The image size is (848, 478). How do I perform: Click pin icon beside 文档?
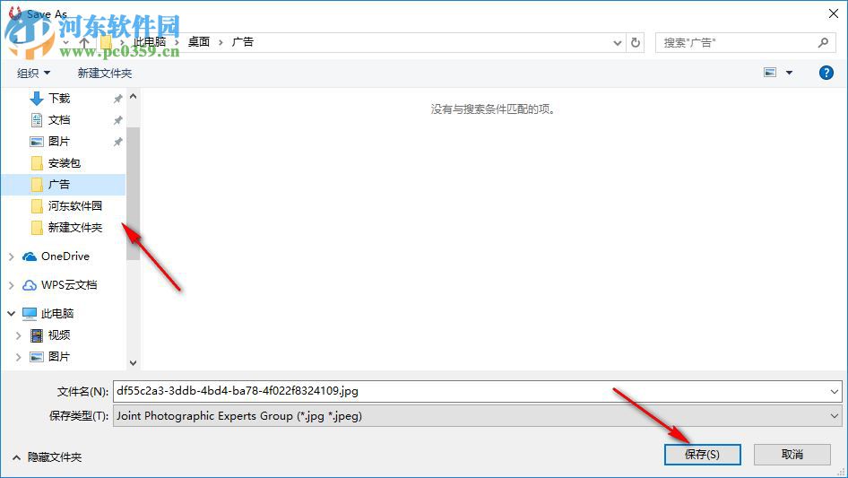tap(117, 120)
